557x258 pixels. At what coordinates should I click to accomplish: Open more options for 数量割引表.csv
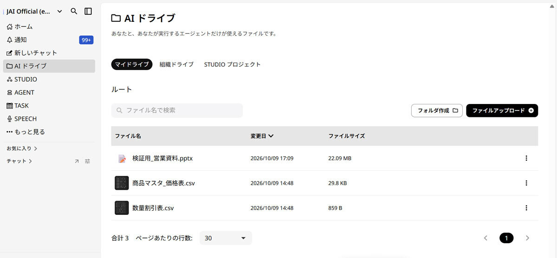tap(526, 208)
